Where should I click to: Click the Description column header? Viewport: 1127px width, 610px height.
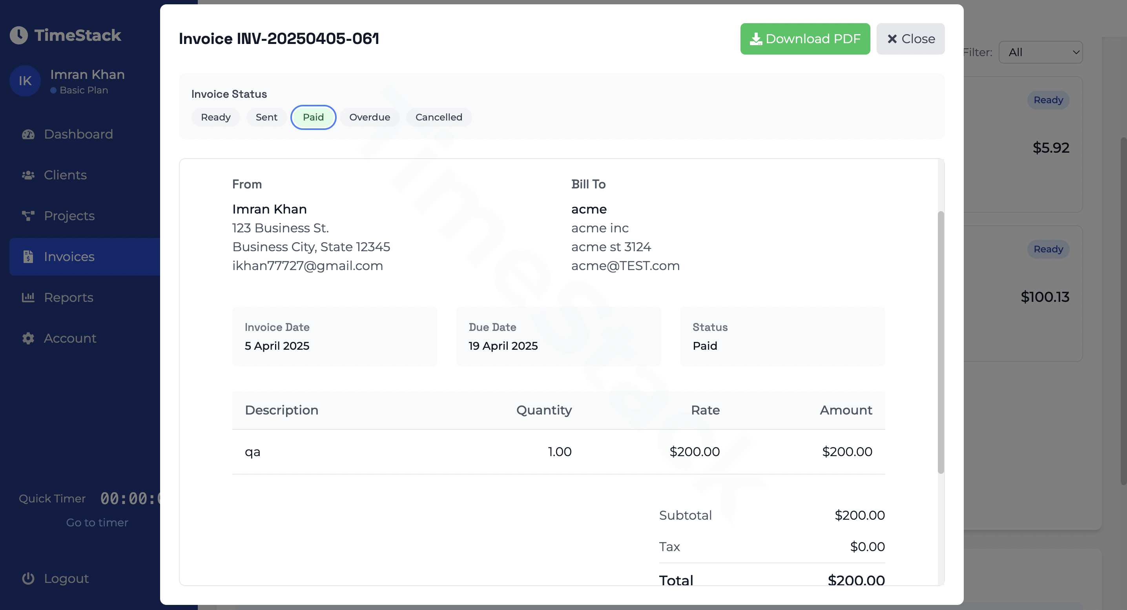point(282,411)
